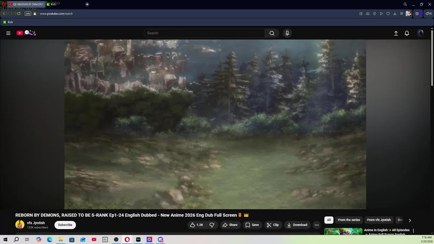
Task: Open the Opera extensions cube icon
Action: 417,14
